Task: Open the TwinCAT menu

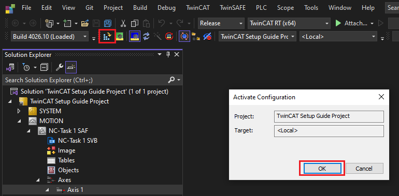Action: point(198,8)
